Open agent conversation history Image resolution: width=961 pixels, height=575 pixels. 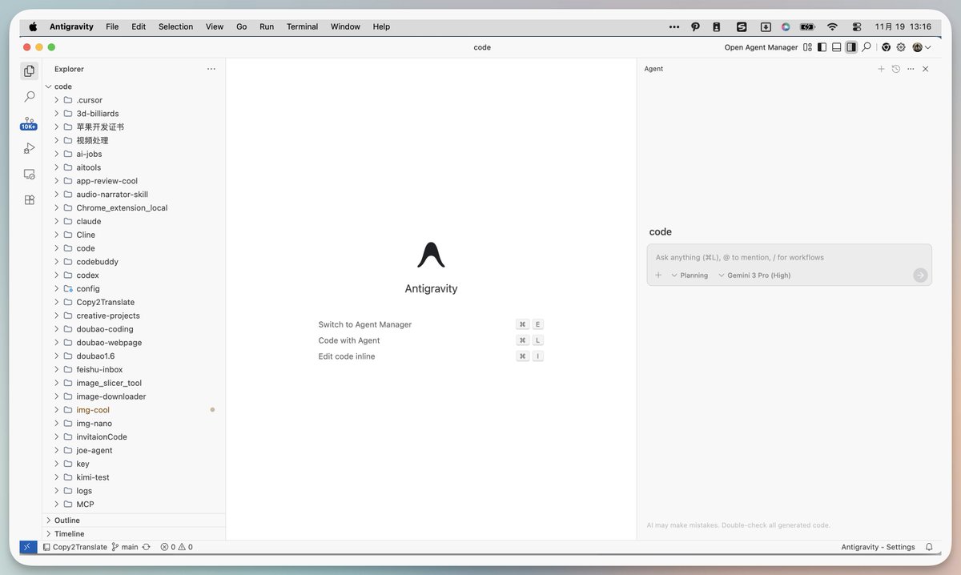click(x=896, y=69)
